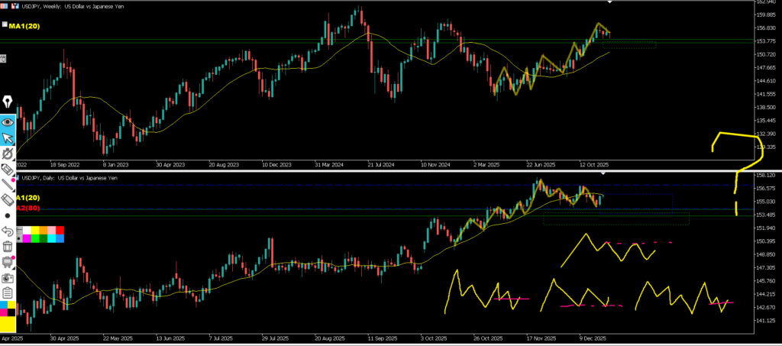
Task: Pick the straight line drawing tool
Action: pos(8,184)
